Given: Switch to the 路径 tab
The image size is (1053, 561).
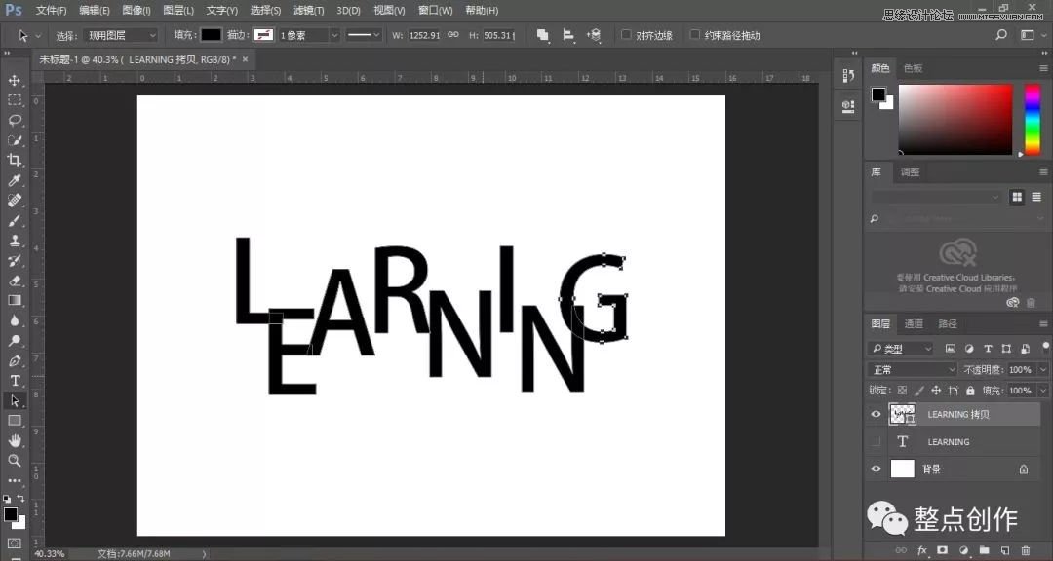Looking at the screenshot, I should click(948, 323).
